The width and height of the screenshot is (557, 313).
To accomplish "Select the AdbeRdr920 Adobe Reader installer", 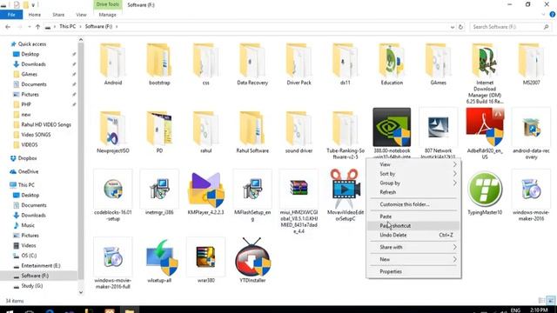I will coord(485,133).
